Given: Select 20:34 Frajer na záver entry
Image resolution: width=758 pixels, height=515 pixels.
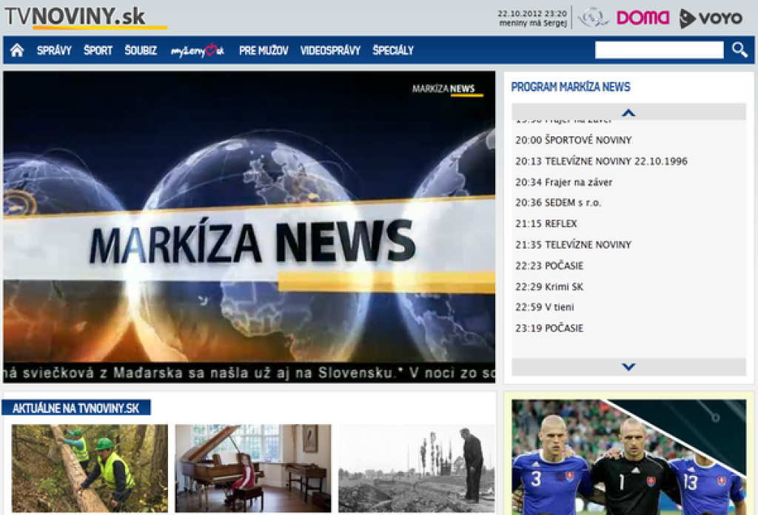Looking at the screenshot, I should 563,182.
